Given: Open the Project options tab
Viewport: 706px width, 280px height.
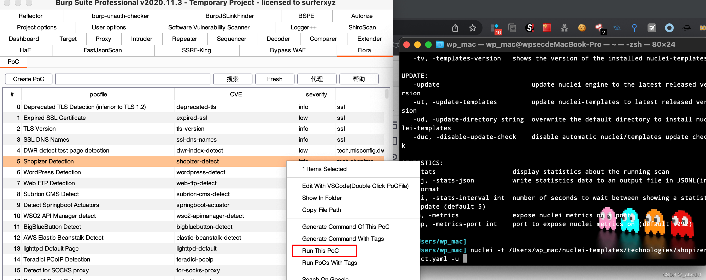Looking at the screenshot, I should point(36,27).
